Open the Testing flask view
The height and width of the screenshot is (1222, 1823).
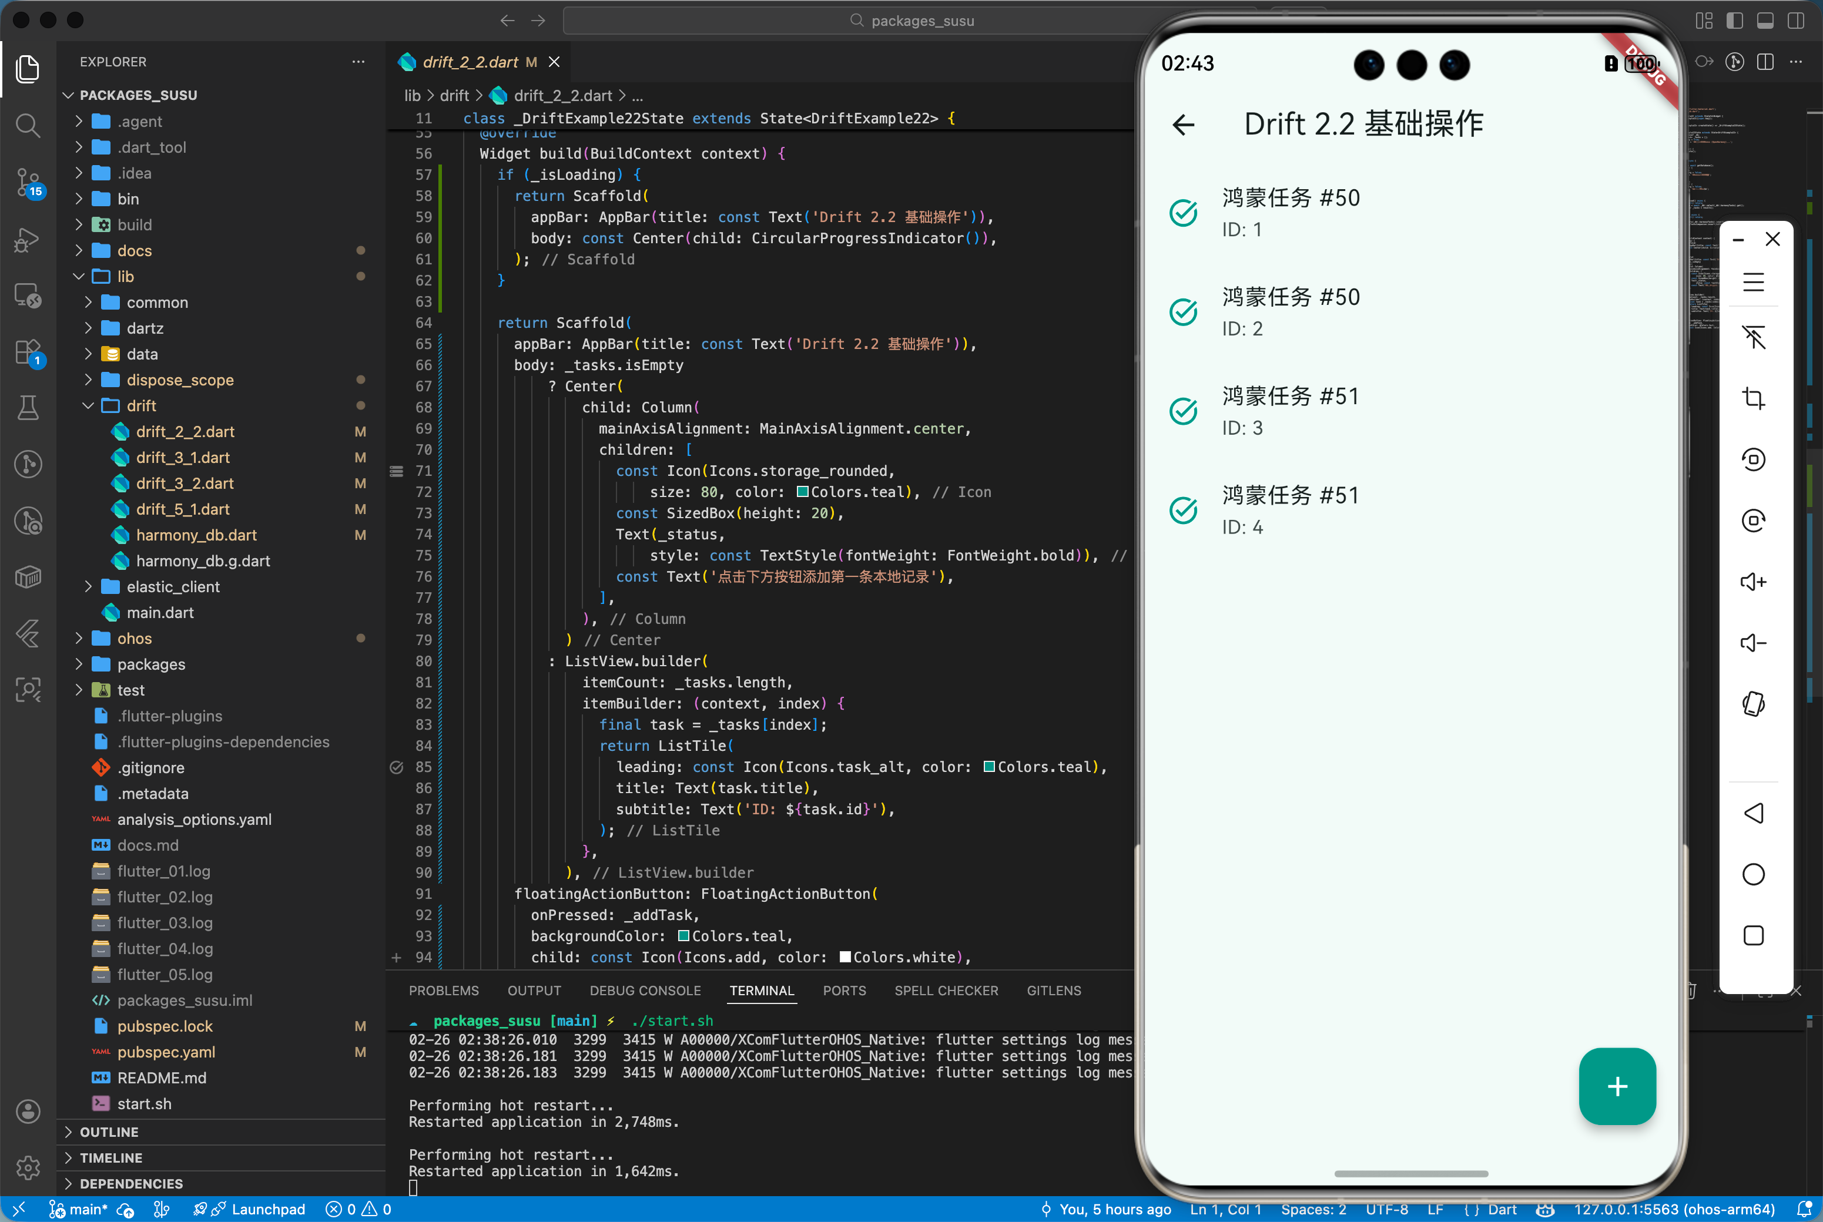tap(28, 408)
